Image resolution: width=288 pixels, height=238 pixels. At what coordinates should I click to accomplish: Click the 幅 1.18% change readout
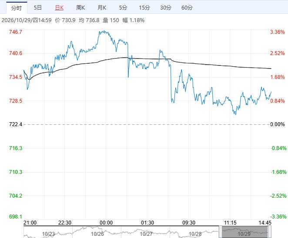pyautogui.click(x=134, y=20)
